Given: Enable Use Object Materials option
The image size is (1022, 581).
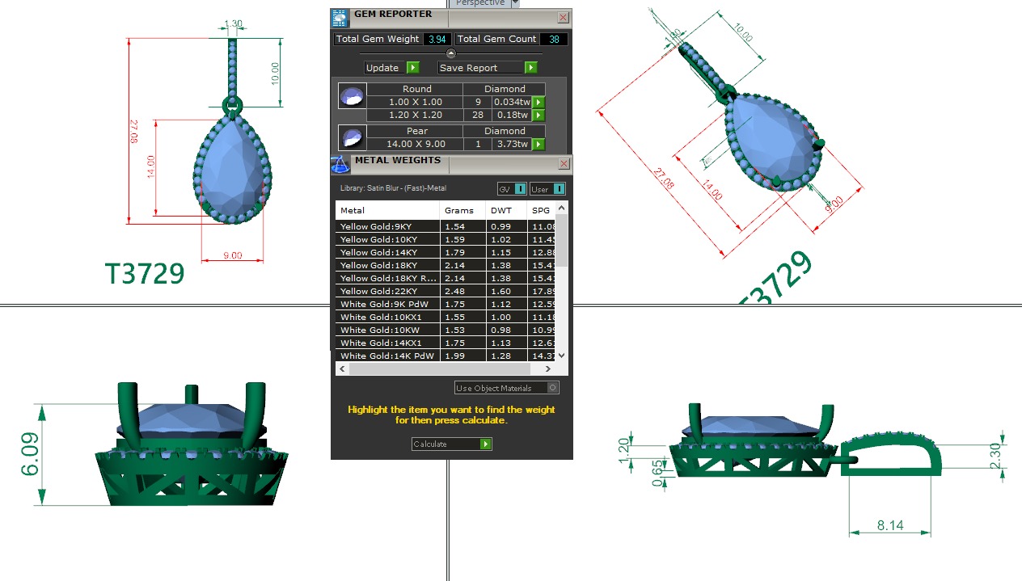Looking at the screenshot, I should [x=552, y=388].
